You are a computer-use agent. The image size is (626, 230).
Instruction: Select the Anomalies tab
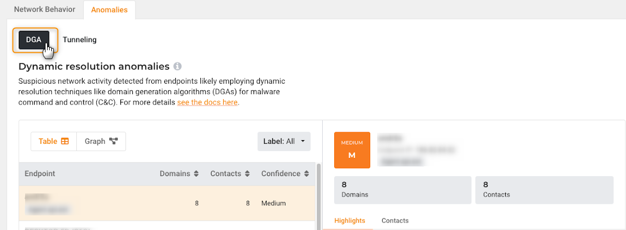(109, 9)
